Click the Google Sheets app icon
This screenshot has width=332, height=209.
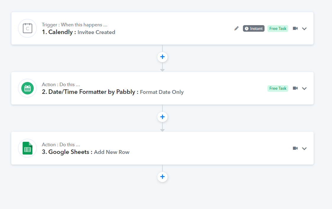(x=27, y=148)
